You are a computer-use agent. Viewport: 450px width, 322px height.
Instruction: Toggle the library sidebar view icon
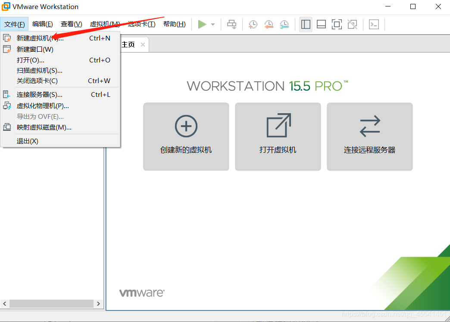(x=306, y=25)
